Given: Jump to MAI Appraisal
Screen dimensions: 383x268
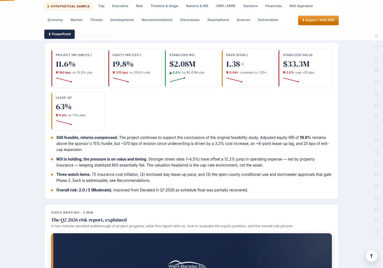Looking at the screenshot, I should tap(301, 6).
